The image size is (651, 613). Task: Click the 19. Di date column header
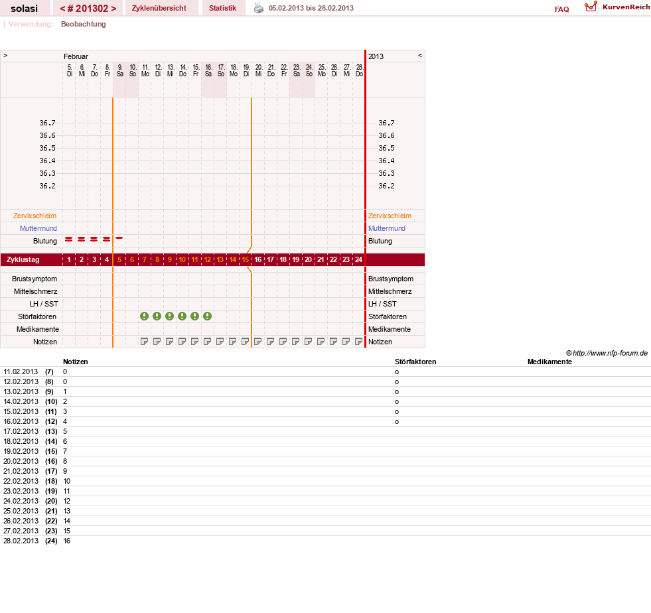pos(246,70)
